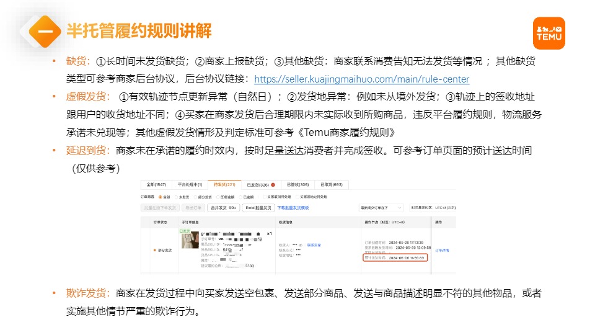Screen dimensions: 595x335
Task: Click the 合并发货 99+ button
Action: (223, 208)
